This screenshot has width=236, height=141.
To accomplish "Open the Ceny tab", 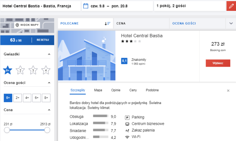I will pyautogui.click(x=133, y=90).
